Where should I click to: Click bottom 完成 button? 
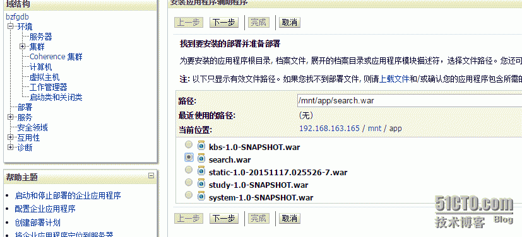(259, 218)
